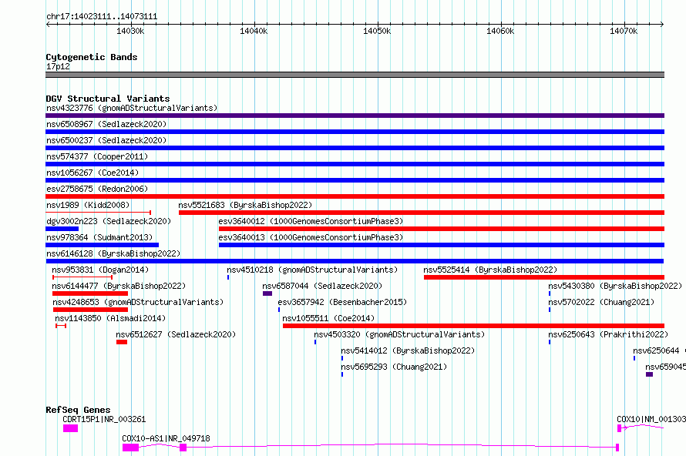Click the chr17:14023111..14073111 region label
This screenshot has height=456, width=686.
[102, 17]
